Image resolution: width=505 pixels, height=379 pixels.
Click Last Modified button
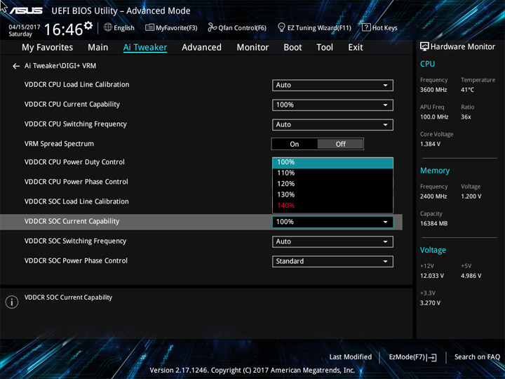[x=351, y=357]
